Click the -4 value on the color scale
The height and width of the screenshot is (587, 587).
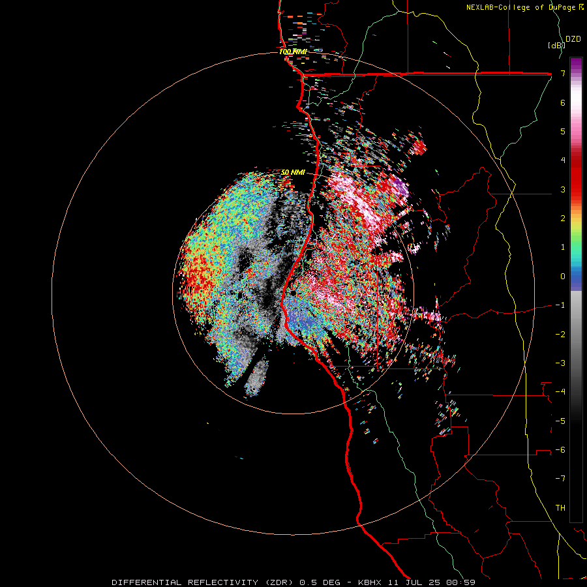point(560,392)
